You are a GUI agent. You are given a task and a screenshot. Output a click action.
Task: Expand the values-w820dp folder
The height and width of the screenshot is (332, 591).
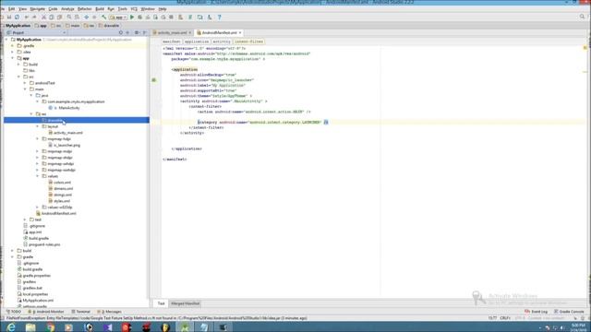click(38, 207)
